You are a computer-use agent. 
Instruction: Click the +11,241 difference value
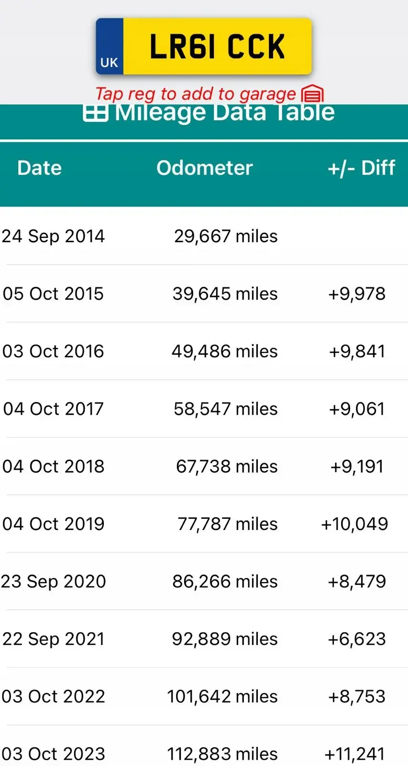(355, 754)
